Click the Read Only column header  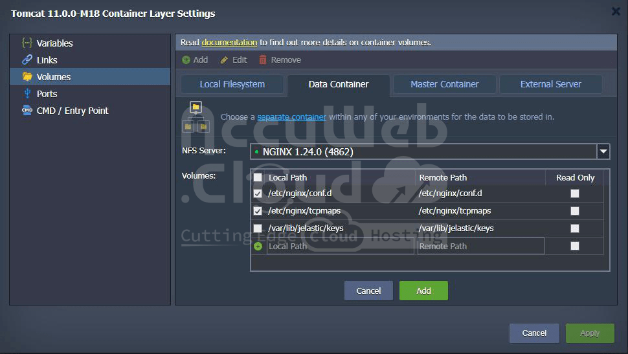575,177
